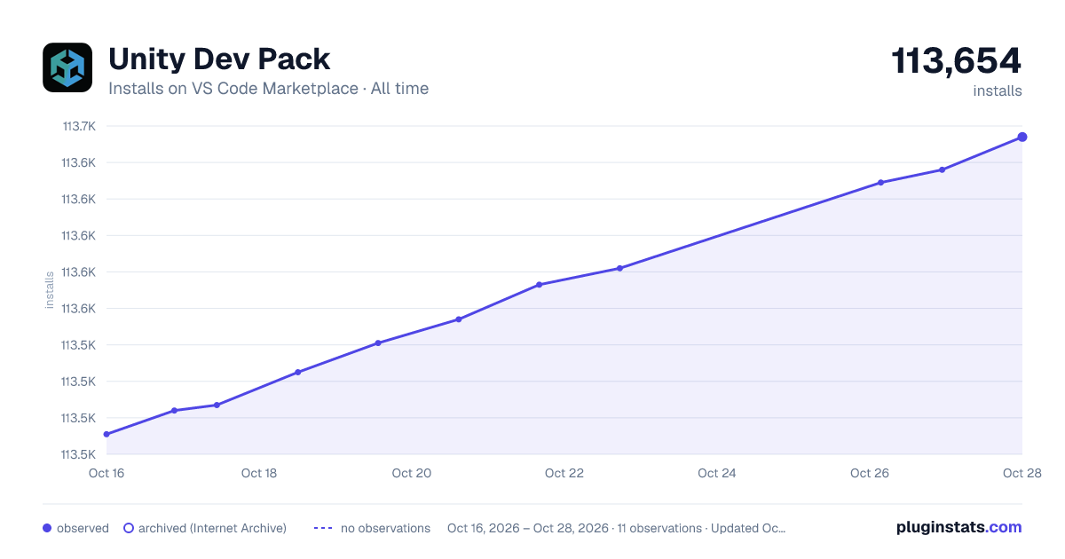Screen dimensions: 1065x559
Task: Click the 'Oct 26' x-axis label
Action: pyautogui.click(x=870, y=473)
